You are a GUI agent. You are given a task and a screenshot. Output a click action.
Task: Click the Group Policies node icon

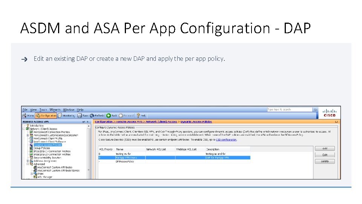[x=31, y=148]
